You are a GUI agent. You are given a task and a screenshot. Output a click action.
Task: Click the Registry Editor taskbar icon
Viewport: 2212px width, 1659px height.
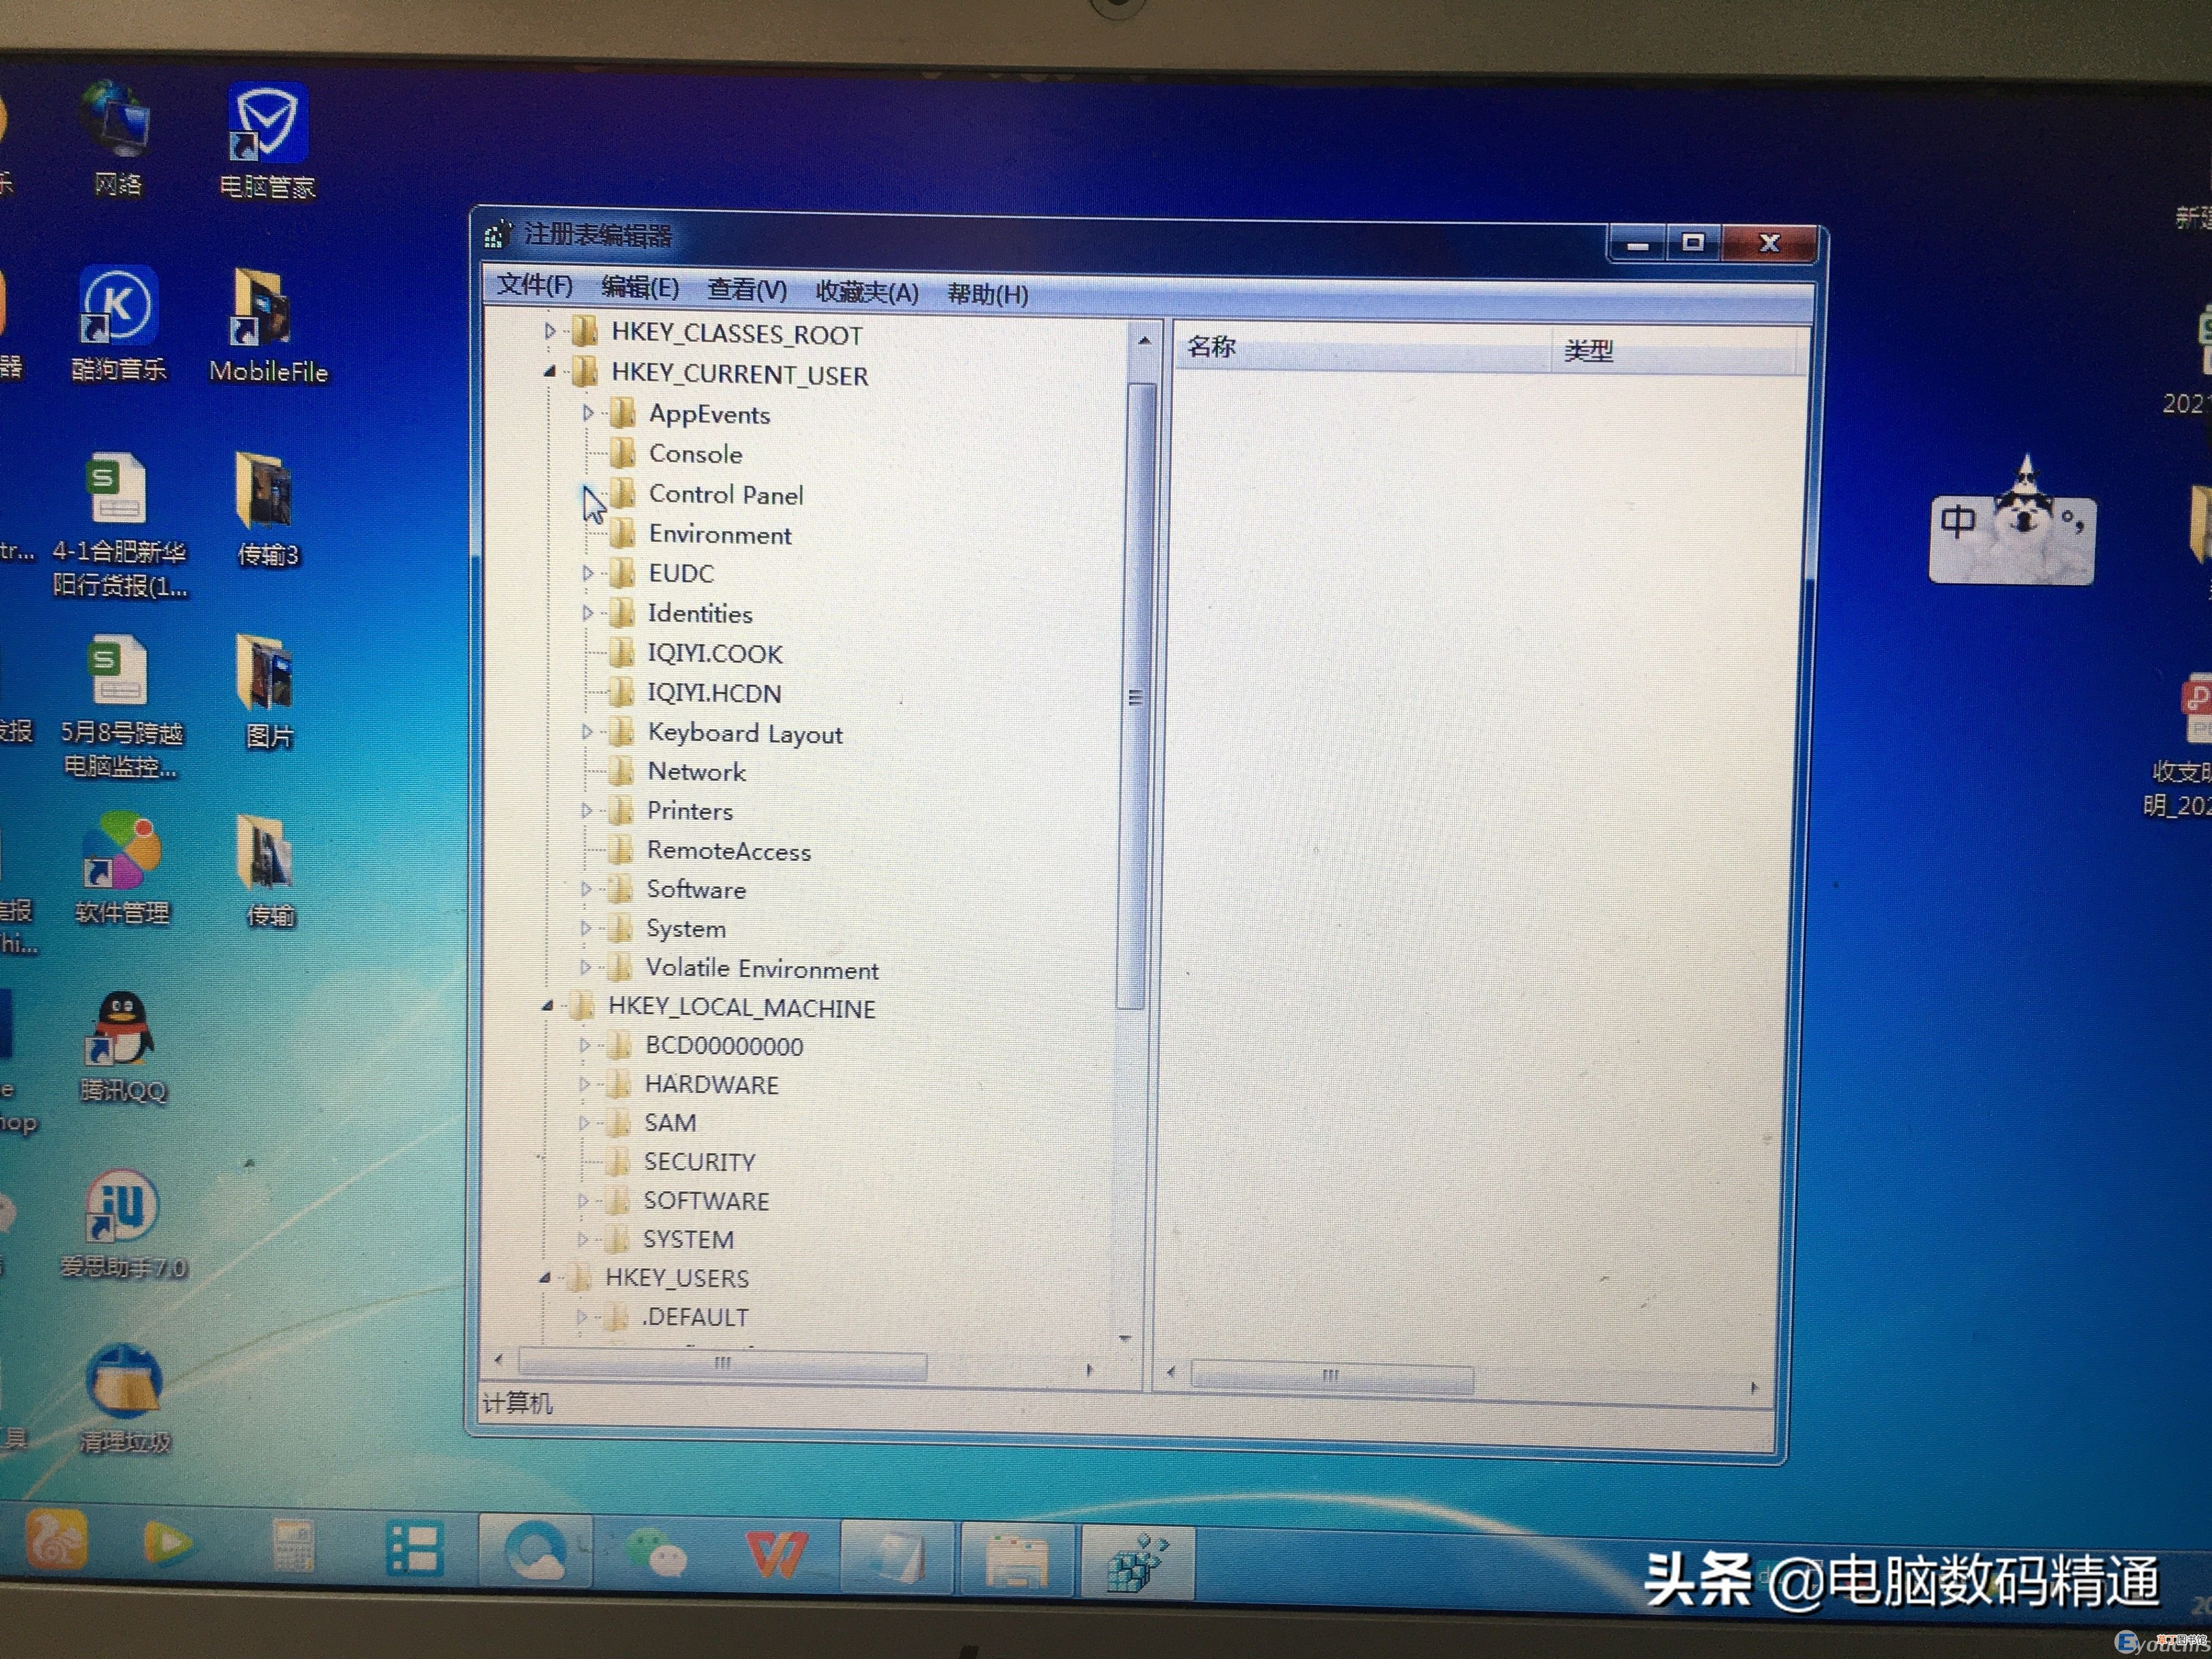tap(1137, 1562)
